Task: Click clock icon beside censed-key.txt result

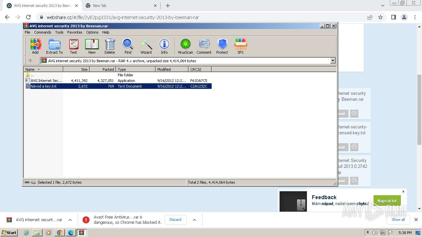Action: (354, 147)
